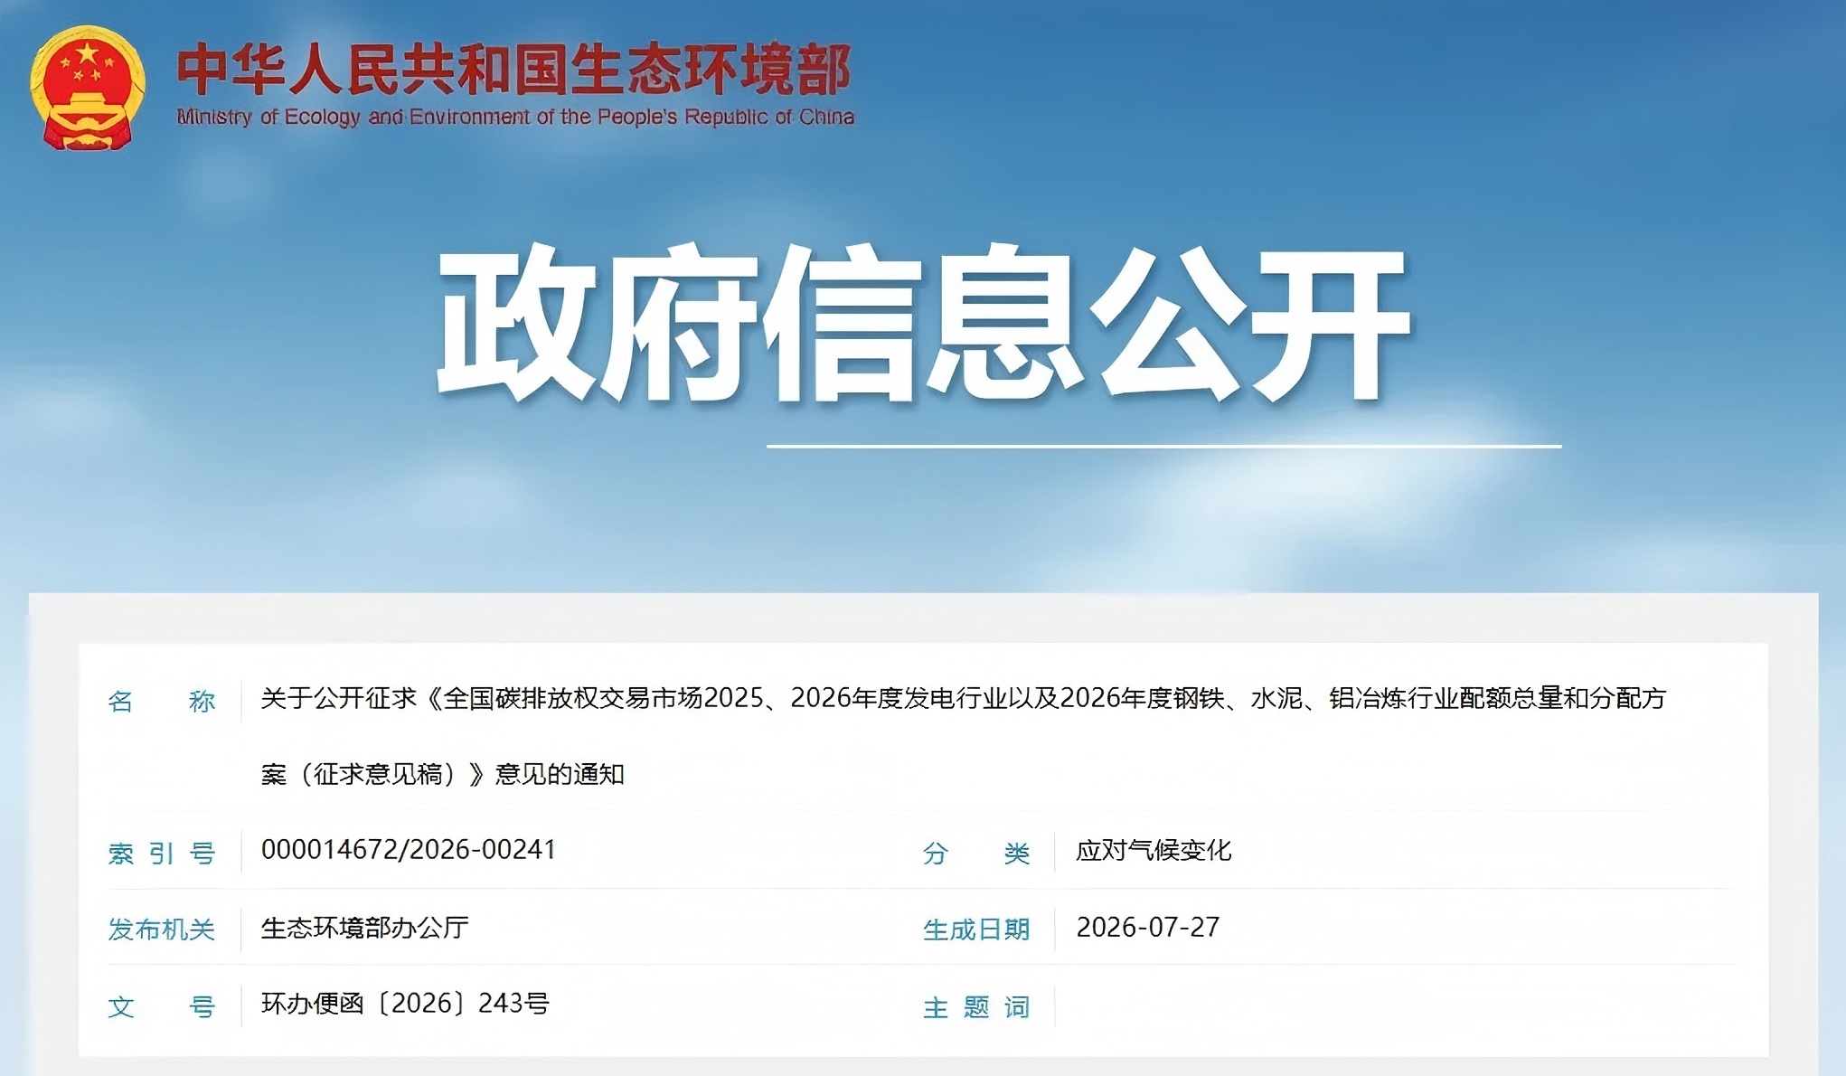Click the 分类 field label
Image resolution: width=1846 pixels, height=1076 pixels.
coord(976,853)
